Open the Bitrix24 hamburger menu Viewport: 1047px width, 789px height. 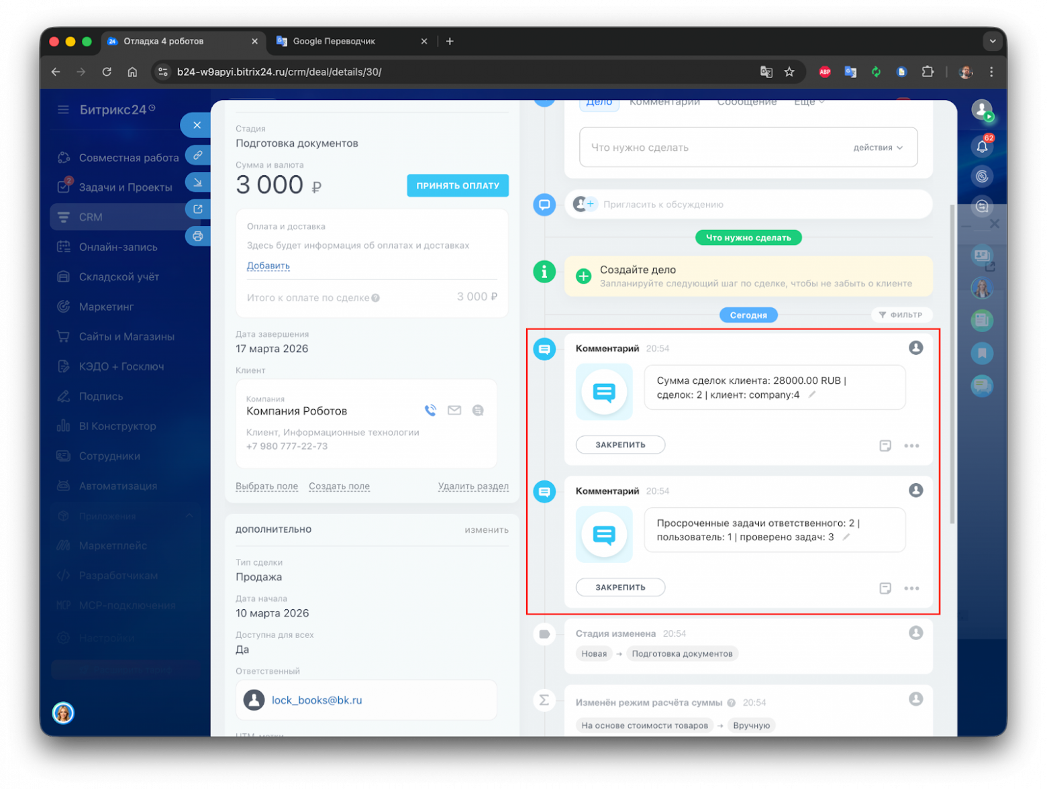coord(63,109)
